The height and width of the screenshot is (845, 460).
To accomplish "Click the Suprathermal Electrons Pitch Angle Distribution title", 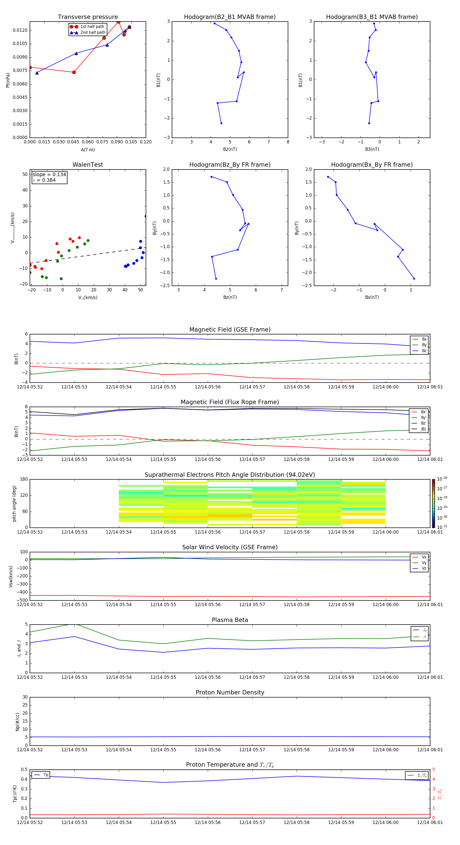I will click(230, 475).
